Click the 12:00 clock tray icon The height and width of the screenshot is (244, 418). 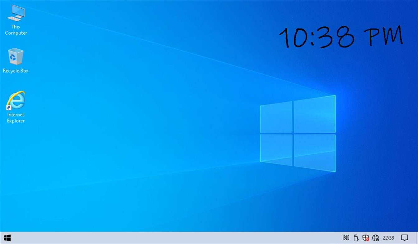[x=346, y=237]
